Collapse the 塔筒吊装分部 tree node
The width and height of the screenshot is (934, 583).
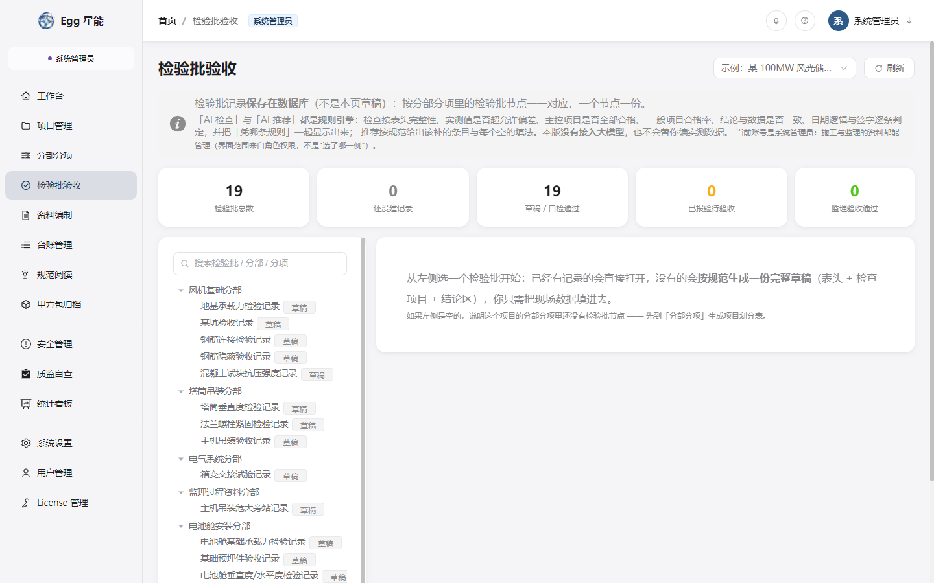click(181, 391)
